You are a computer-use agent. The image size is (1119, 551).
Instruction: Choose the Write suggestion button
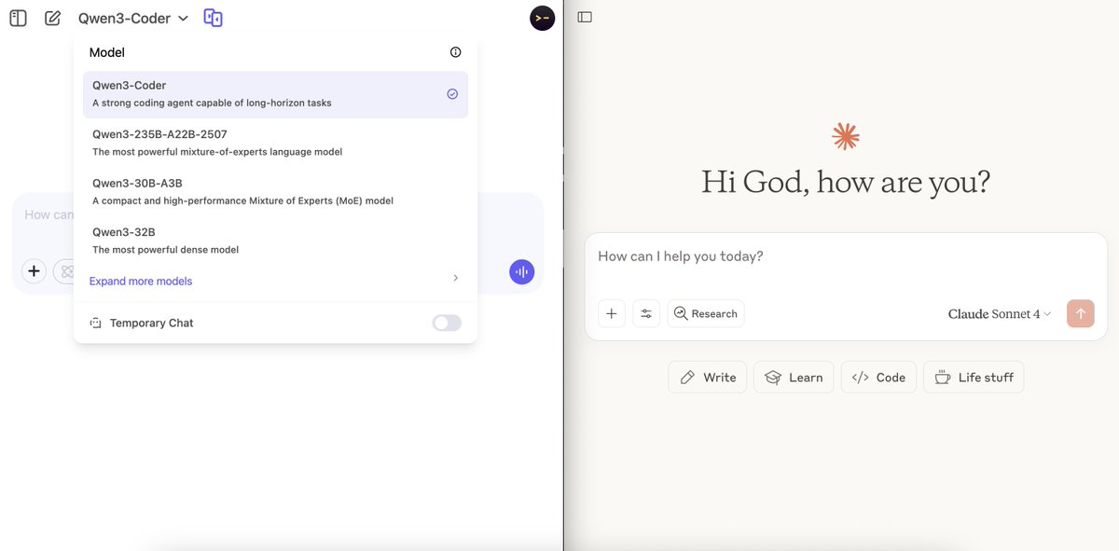click(707, 377)
